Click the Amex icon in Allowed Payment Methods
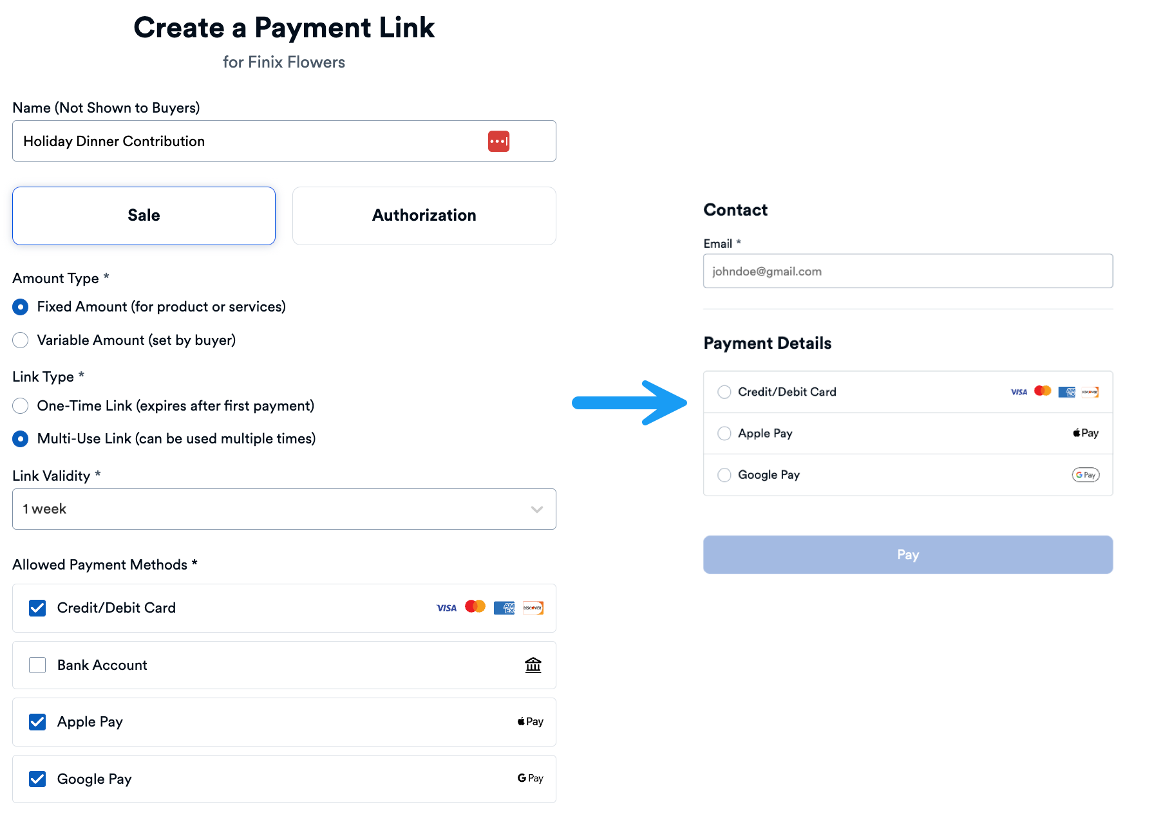1163x816 pixels. [504, 607]
